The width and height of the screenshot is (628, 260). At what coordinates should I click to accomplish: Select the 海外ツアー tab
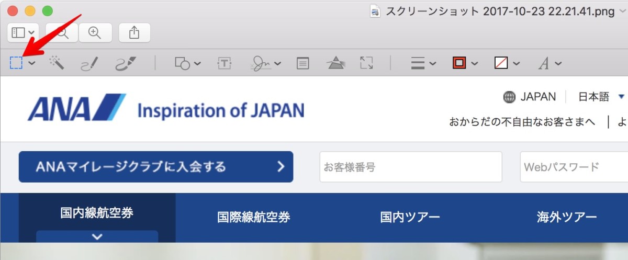(x=567, y=217)
